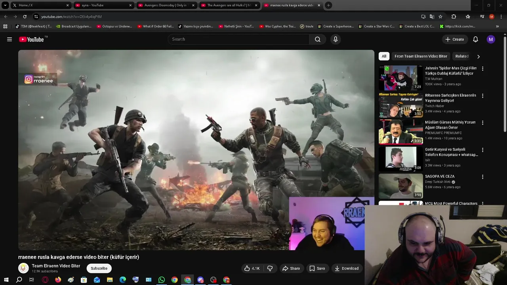The width and height of the screenshot is (507, 285).
Task: Open Discord from the taskbar
Action: point(200,280)
